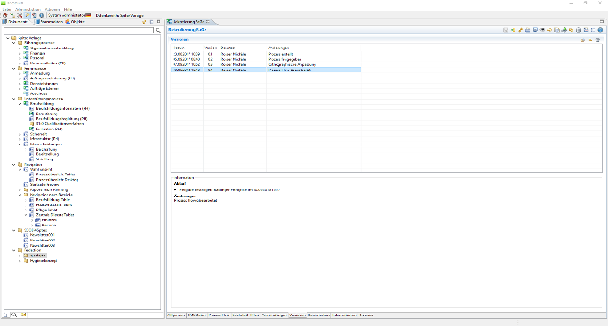Click the pencil edit icon in Versionen section

pos(590,40)
